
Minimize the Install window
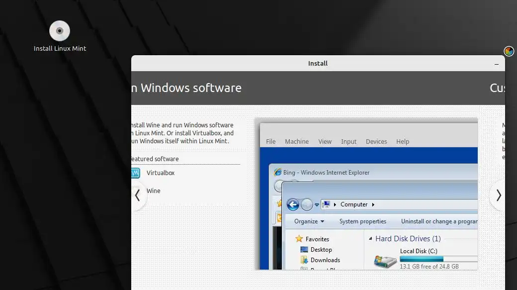tap(496, 64)
